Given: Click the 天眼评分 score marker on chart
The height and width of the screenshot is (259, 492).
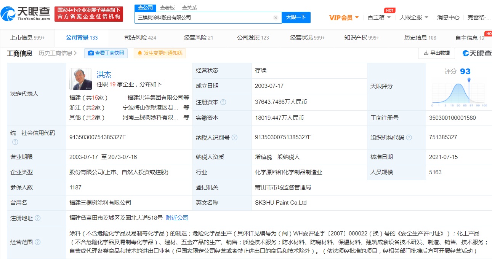Looking at the screenshot, I should pos(469,80).
